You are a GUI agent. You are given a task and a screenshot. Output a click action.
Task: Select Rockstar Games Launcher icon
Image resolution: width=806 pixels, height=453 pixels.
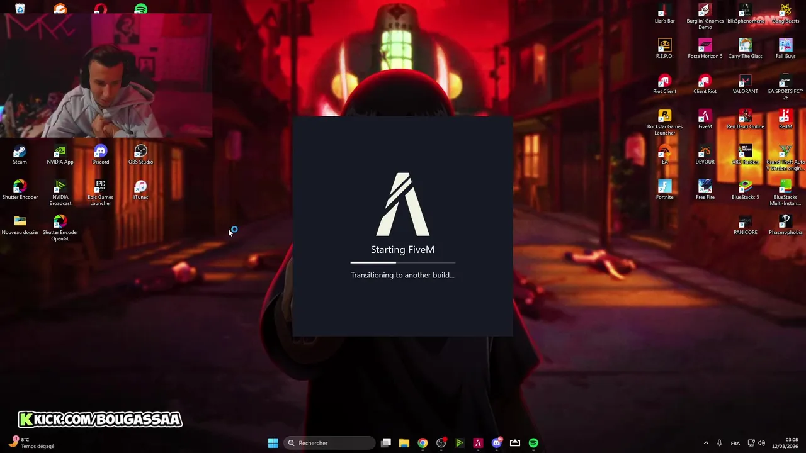[664, 123]
